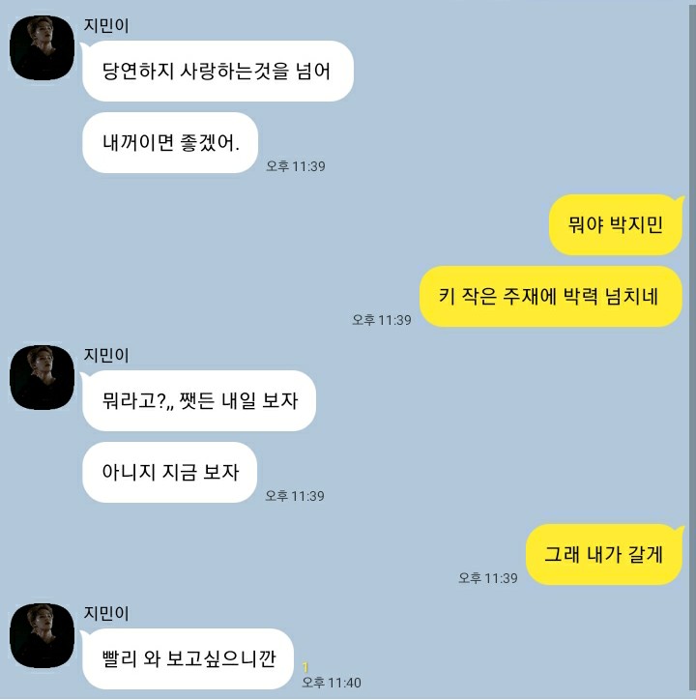696x700 pixels.
Task: Open the top 지민이 profile picture
Action: (42, 47)
